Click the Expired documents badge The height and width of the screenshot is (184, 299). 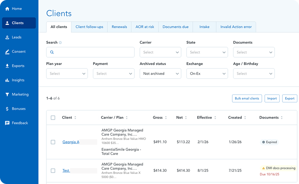pyautogui.click(x=269, y=142)
